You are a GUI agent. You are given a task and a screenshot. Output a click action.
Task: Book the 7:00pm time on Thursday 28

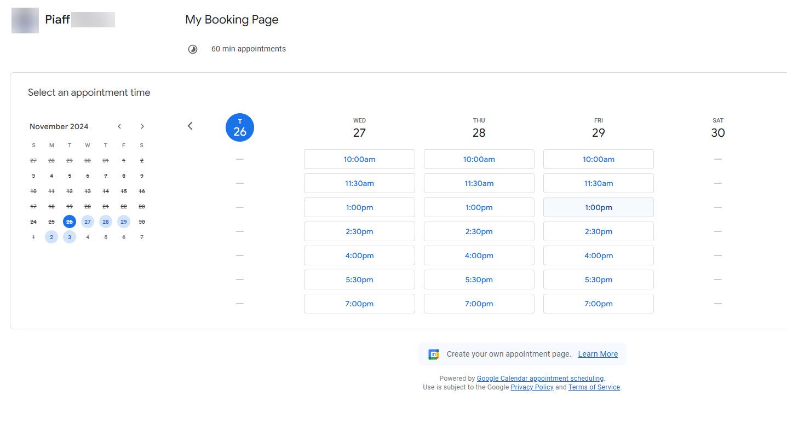pos(479,304)
